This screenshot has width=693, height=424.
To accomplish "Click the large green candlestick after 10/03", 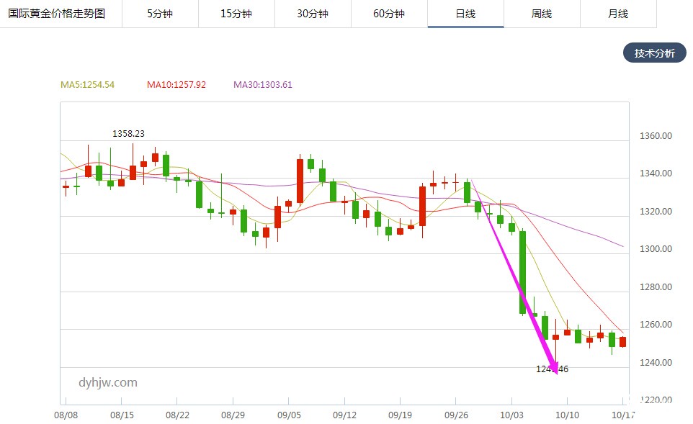I will (x=522, y=272).
